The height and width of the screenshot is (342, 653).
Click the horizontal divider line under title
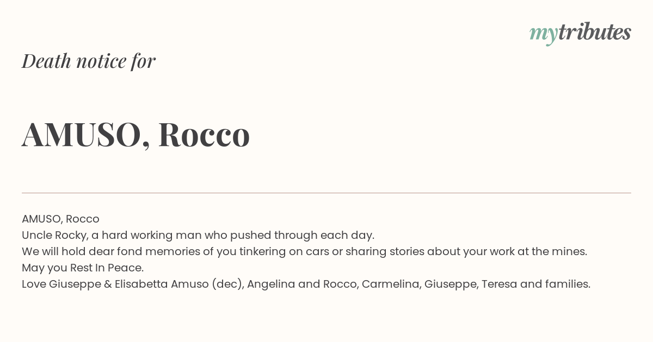pyautogui.click(x=326, y=193)
